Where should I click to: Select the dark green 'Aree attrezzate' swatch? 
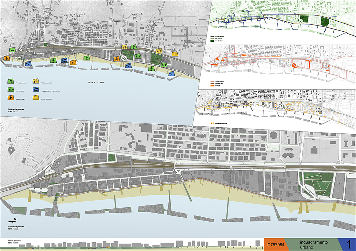(x=213, y=41)
